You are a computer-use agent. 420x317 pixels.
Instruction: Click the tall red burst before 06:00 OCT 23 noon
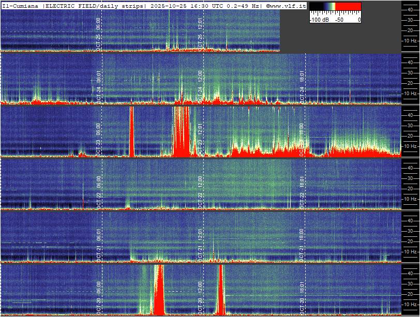(x=131, y=132)
